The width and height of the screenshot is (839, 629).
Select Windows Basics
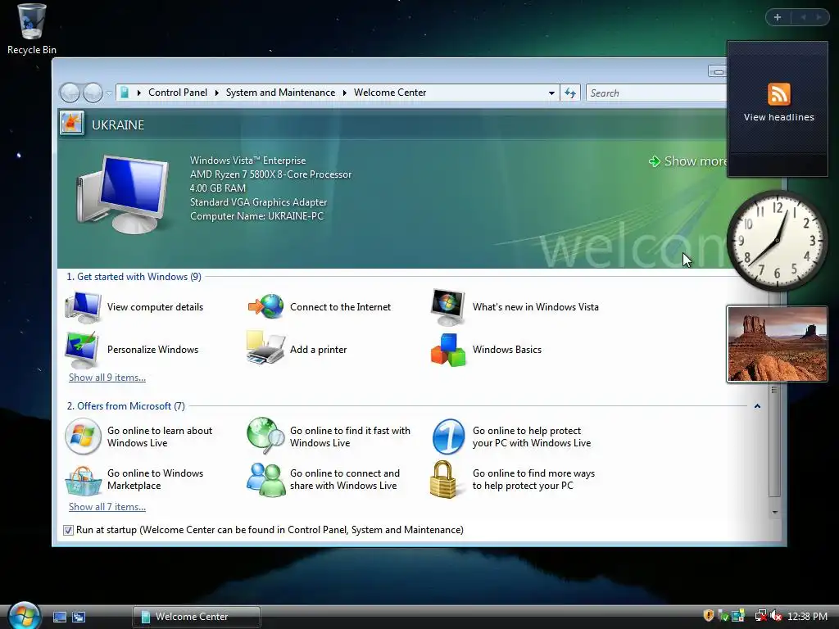[x=487, y=350]
